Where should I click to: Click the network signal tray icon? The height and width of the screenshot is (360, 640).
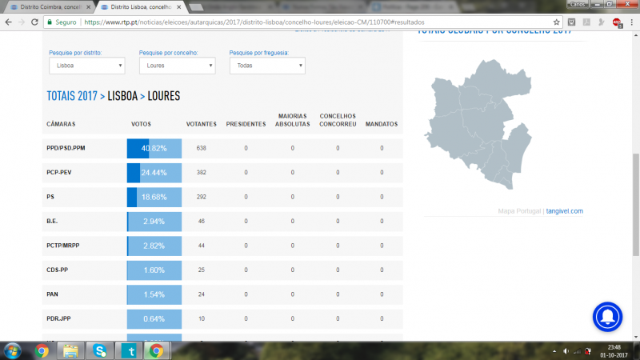coord(577,351)
